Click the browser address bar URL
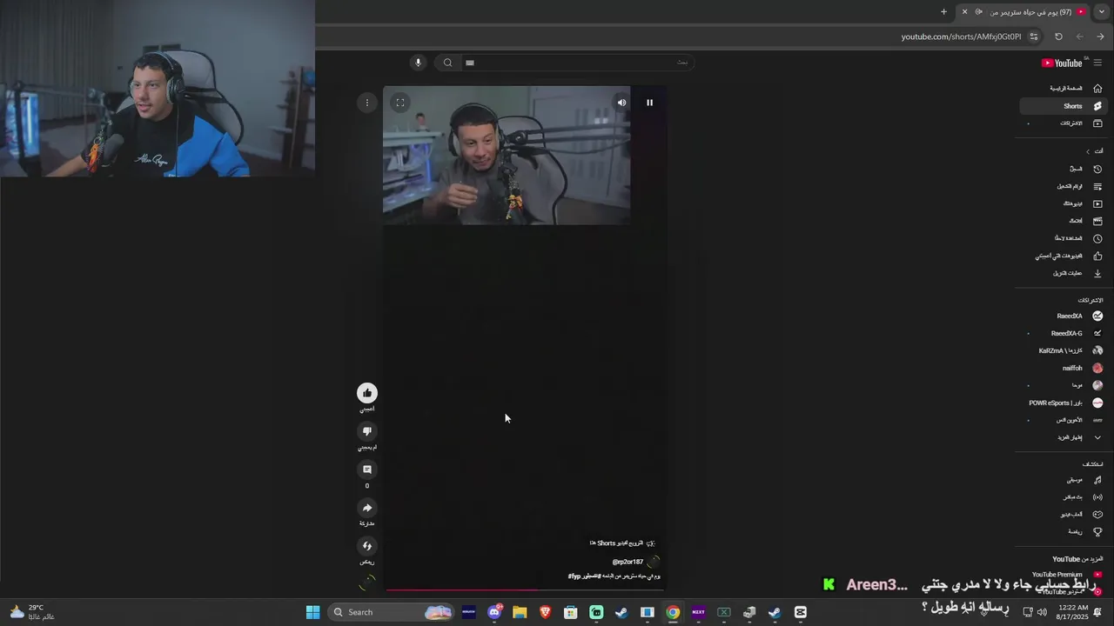The image size is (1114, 626). 961,37
